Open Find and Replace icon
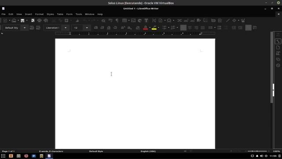282x159 pixels. (104, 21)
